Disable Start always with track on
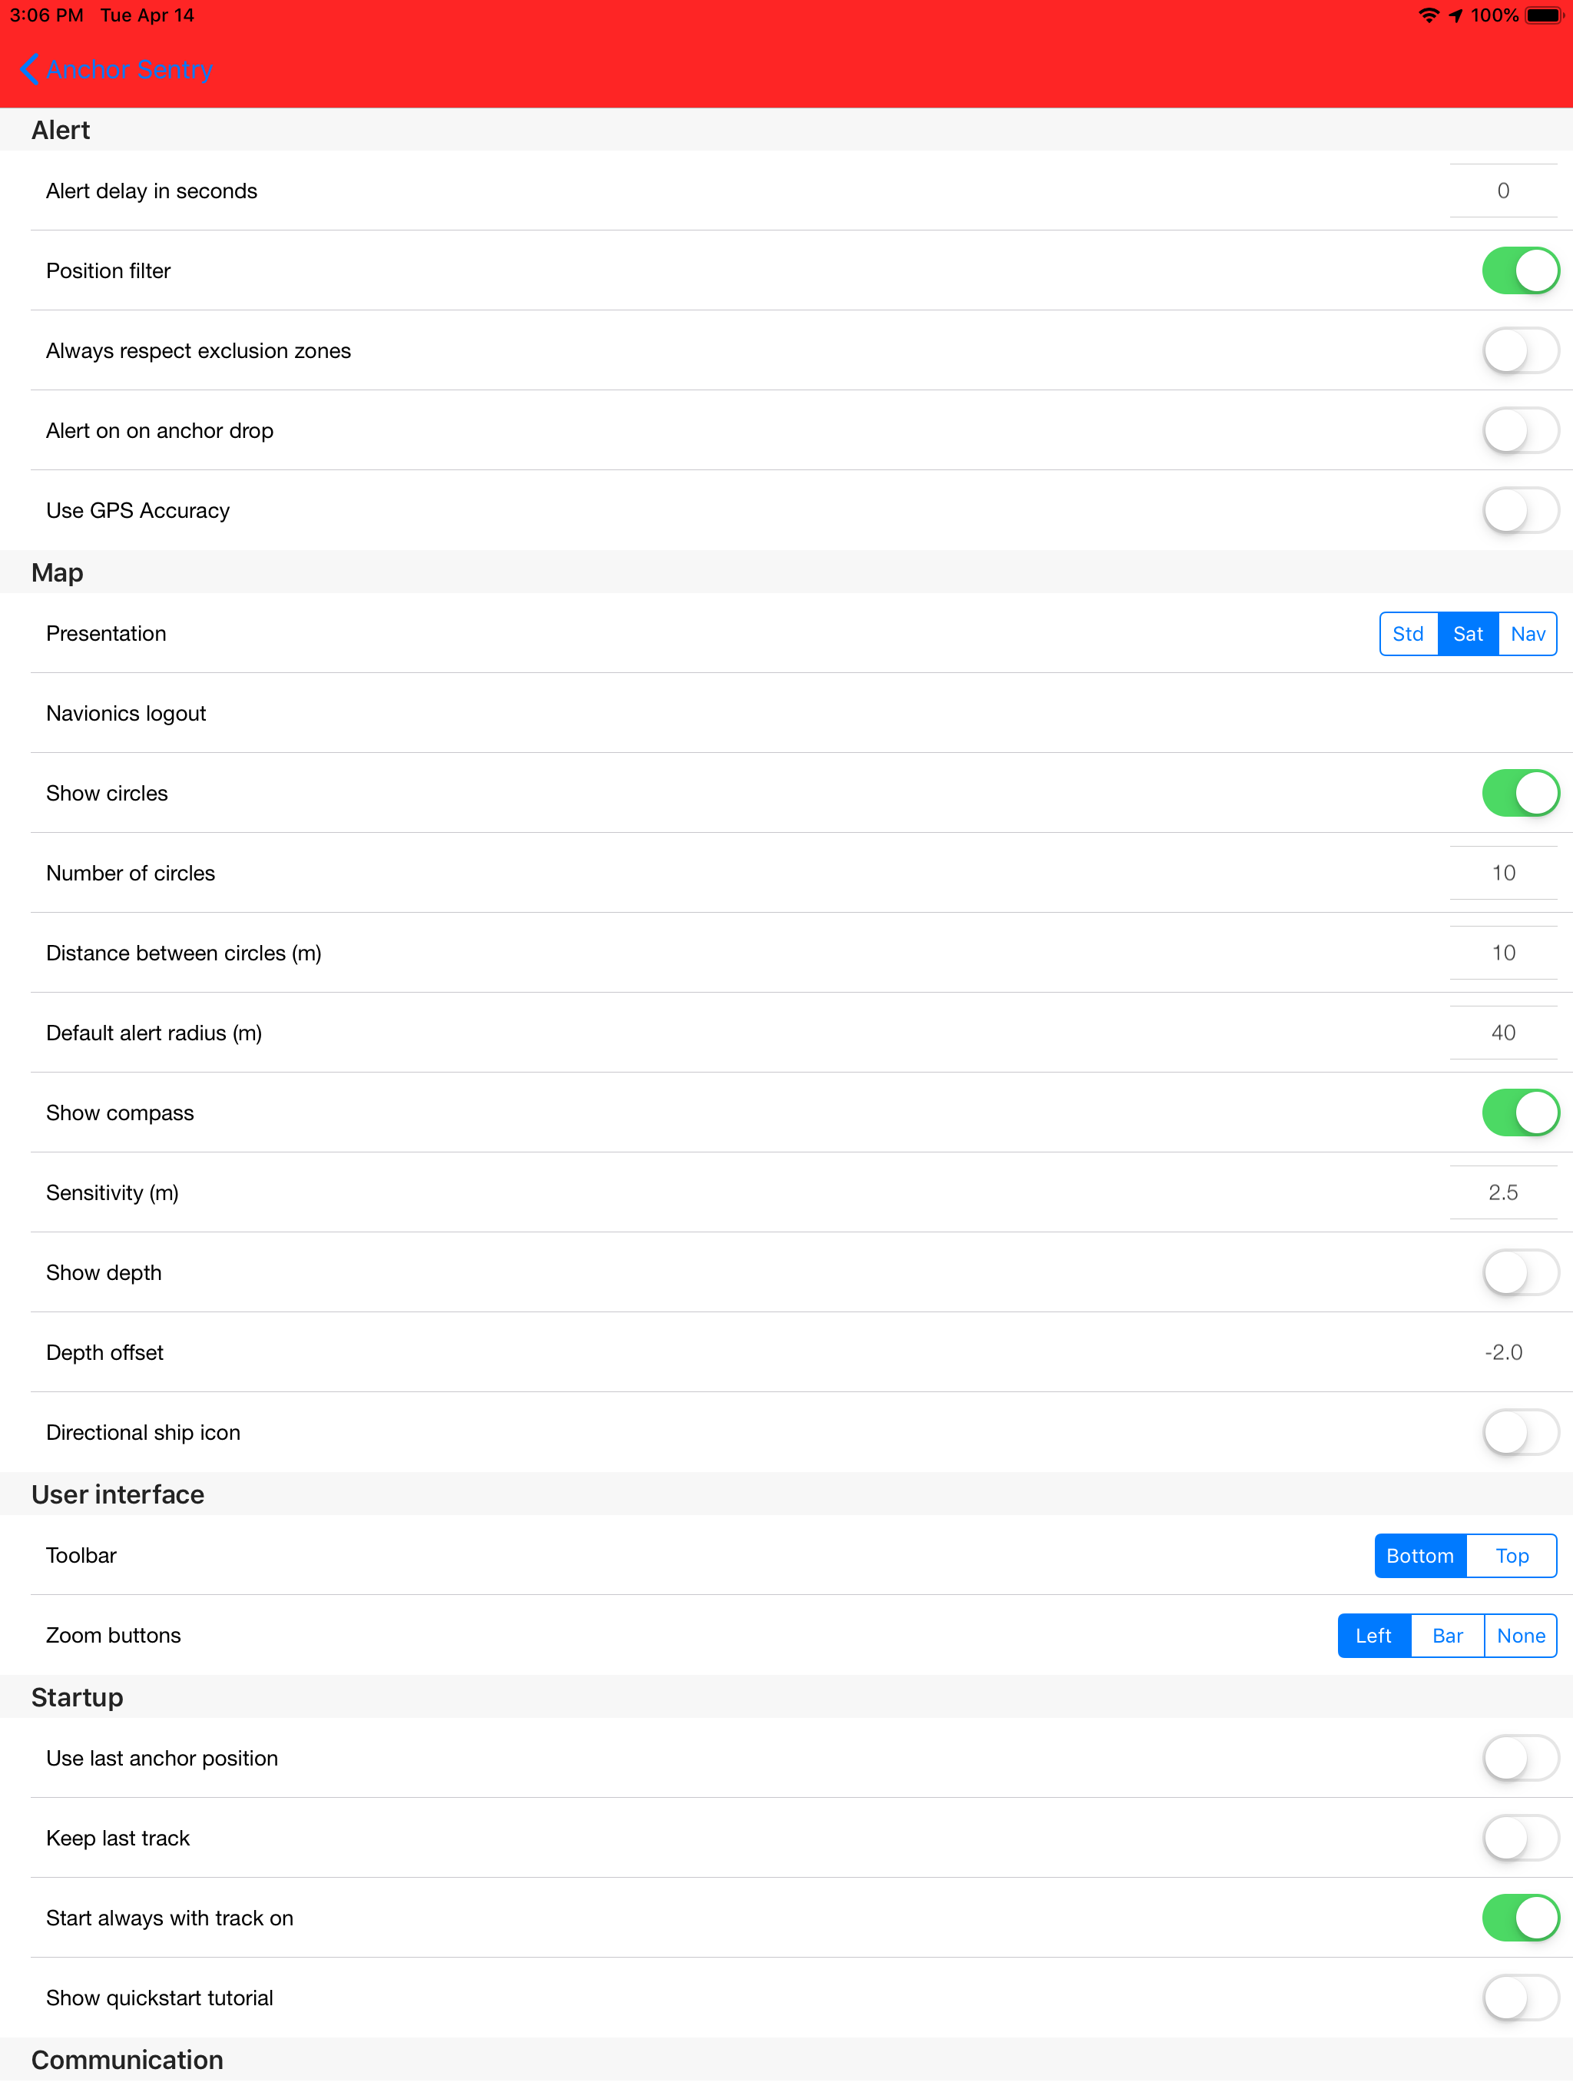This screenshot has height=2099, width=1573. point(1520,1917)
